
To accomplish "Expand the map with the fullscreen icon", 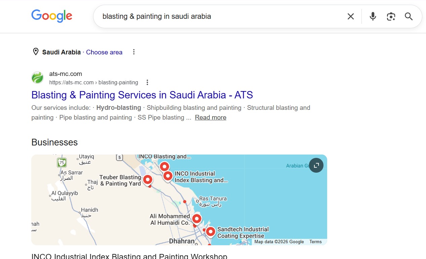I will point(316,165).
